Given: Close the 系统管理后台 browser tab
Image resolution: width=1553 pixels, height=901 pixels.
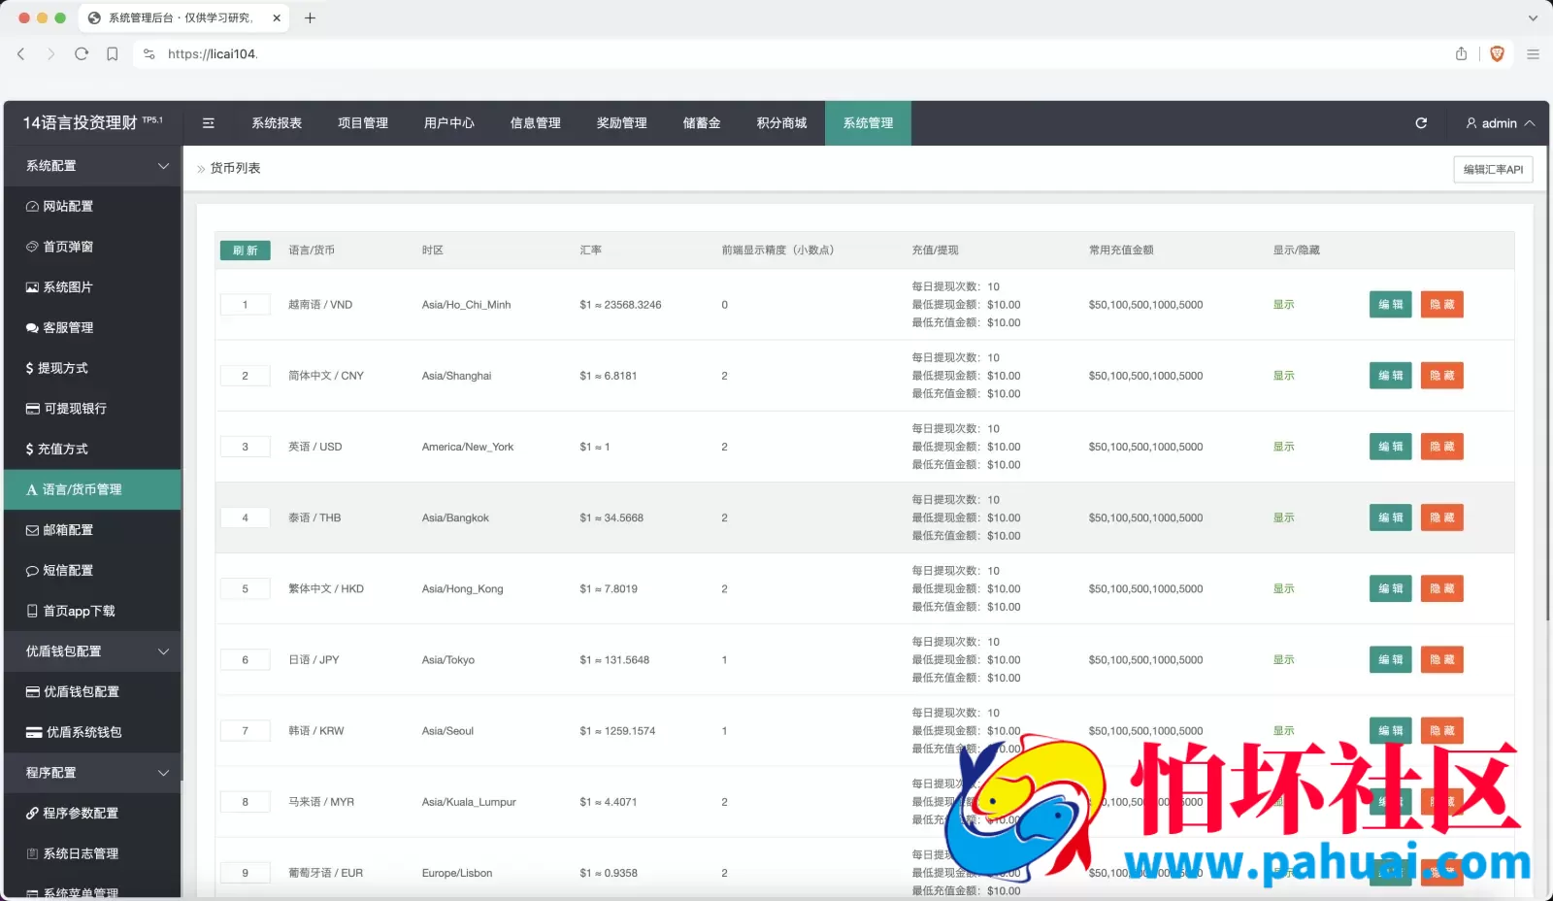Looking at the screenshot, I should pos(277,17).
